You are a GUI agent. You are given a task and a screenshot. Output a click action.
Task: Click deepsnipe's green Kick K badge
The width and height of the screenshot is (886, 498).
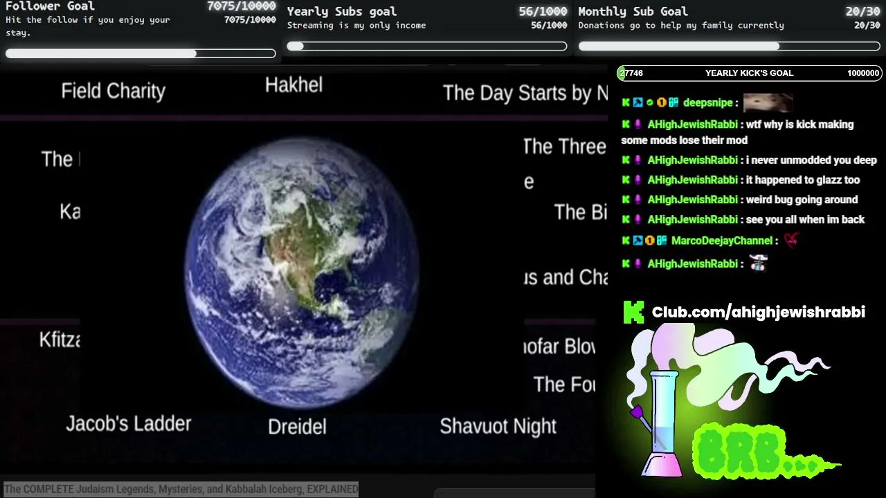point(626,102)
